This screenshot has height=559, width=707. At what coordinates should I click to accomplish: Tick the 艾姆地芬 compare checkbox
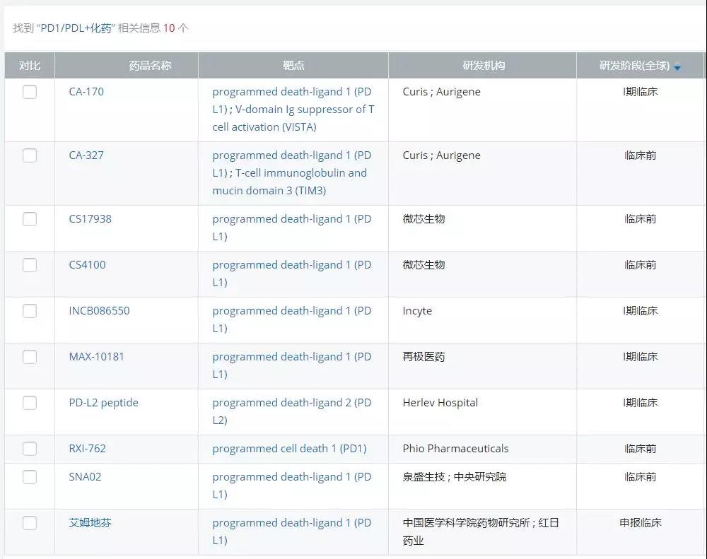(x=30, y=522)
